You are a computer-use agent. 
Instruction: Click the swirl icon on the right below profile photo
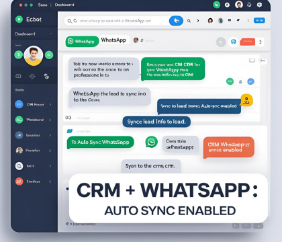46,76
